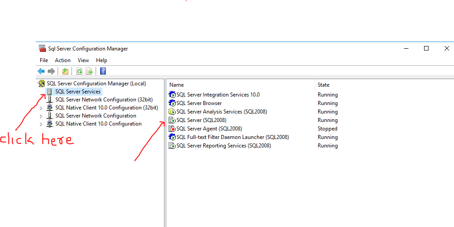Click the Forward arrow toolbar icon
Viewport: 454px width, 227px height.
tap(51, 71)
